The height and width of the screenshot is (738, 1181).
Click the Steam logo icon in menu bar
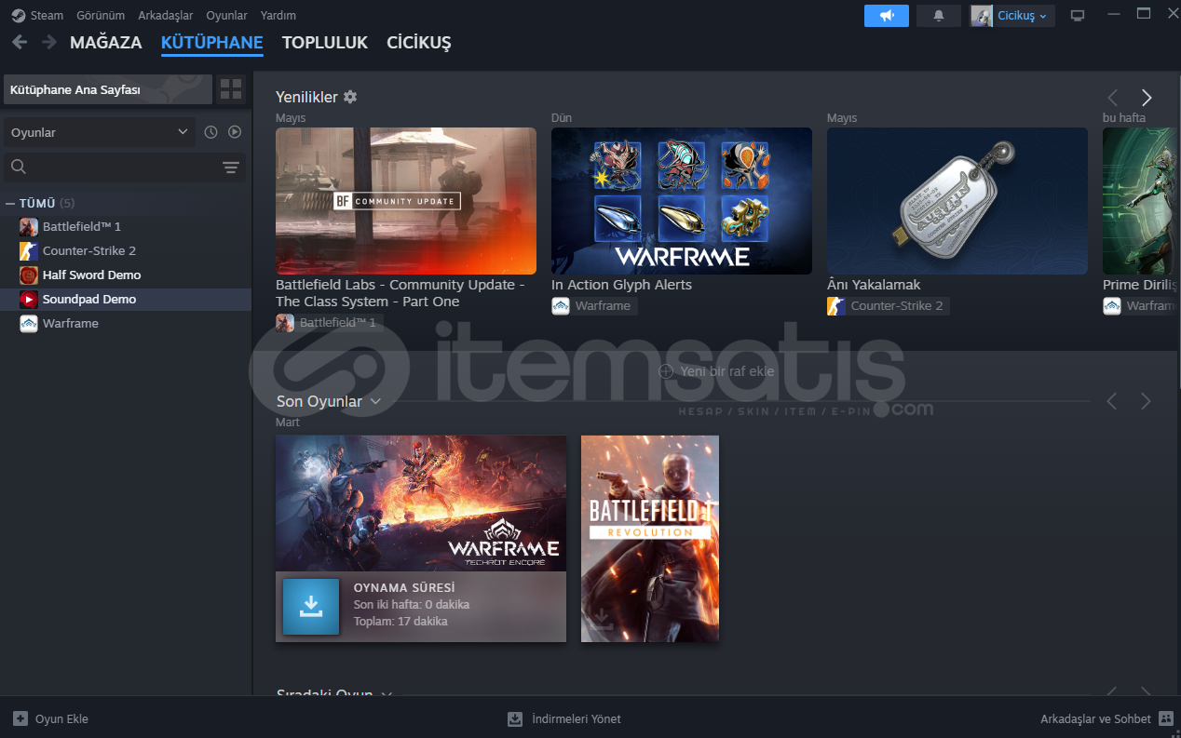pyautogui.click(x=19, y=15)
